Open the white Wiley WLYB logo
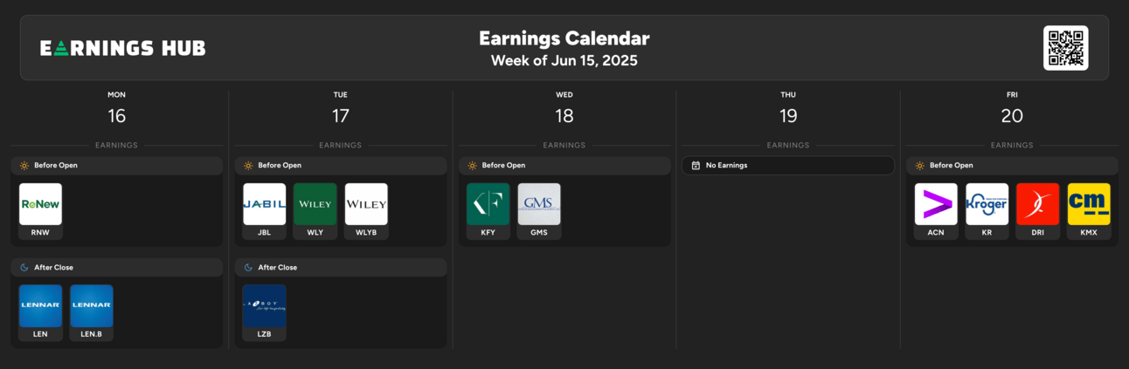 366,204
